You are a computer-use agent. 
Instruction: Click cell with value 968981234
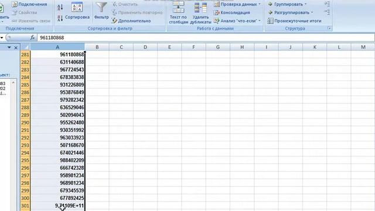coord(57,183)
